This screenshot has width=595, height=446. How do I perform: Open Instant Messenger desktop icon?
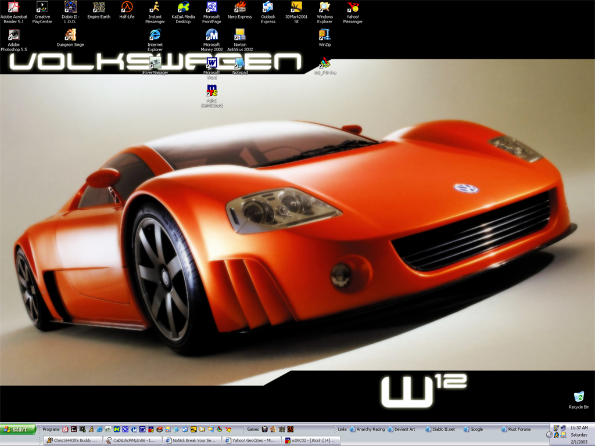pyautogui.click(x=155, y=13)
